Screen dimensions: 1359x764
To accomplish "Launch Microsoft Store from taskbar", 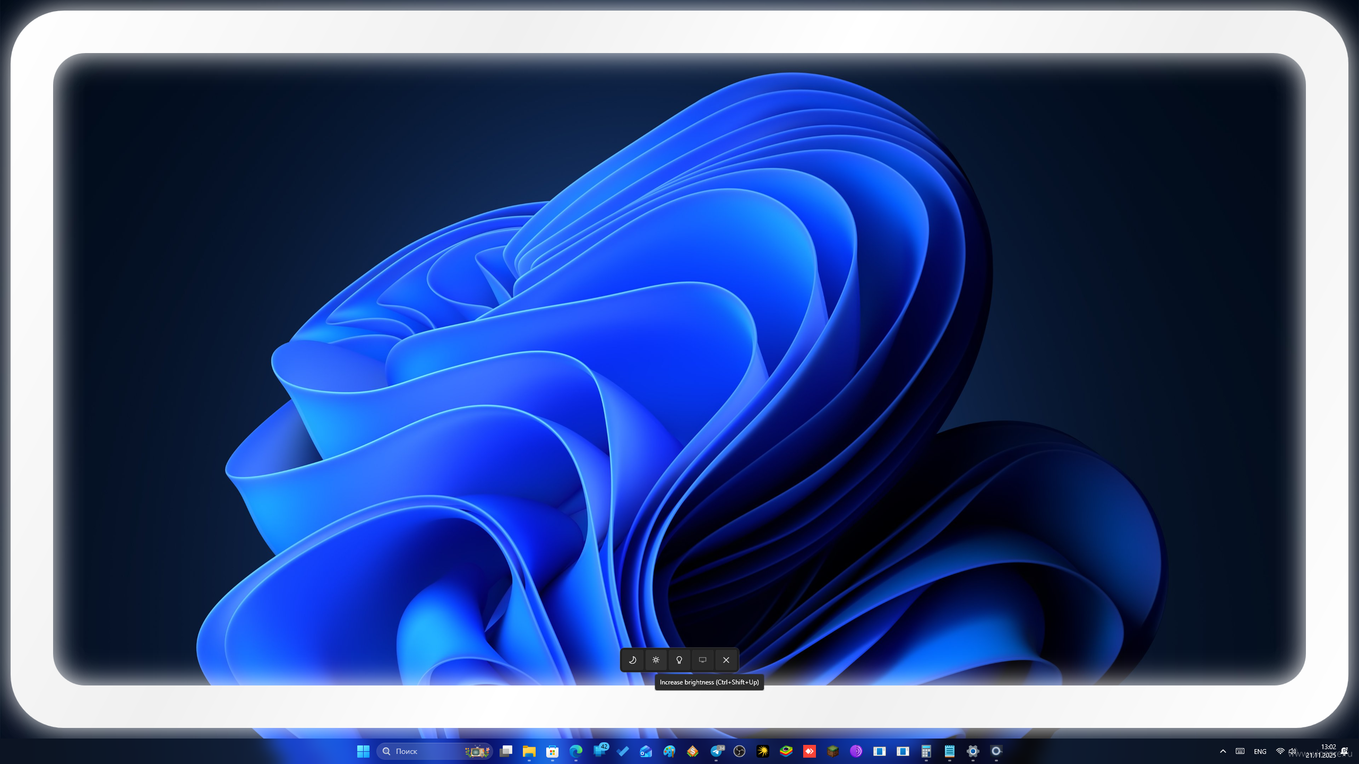I will coord(552,751).
